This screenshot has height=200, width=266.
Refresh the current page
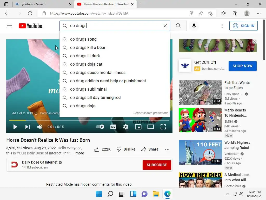(30, 13)
